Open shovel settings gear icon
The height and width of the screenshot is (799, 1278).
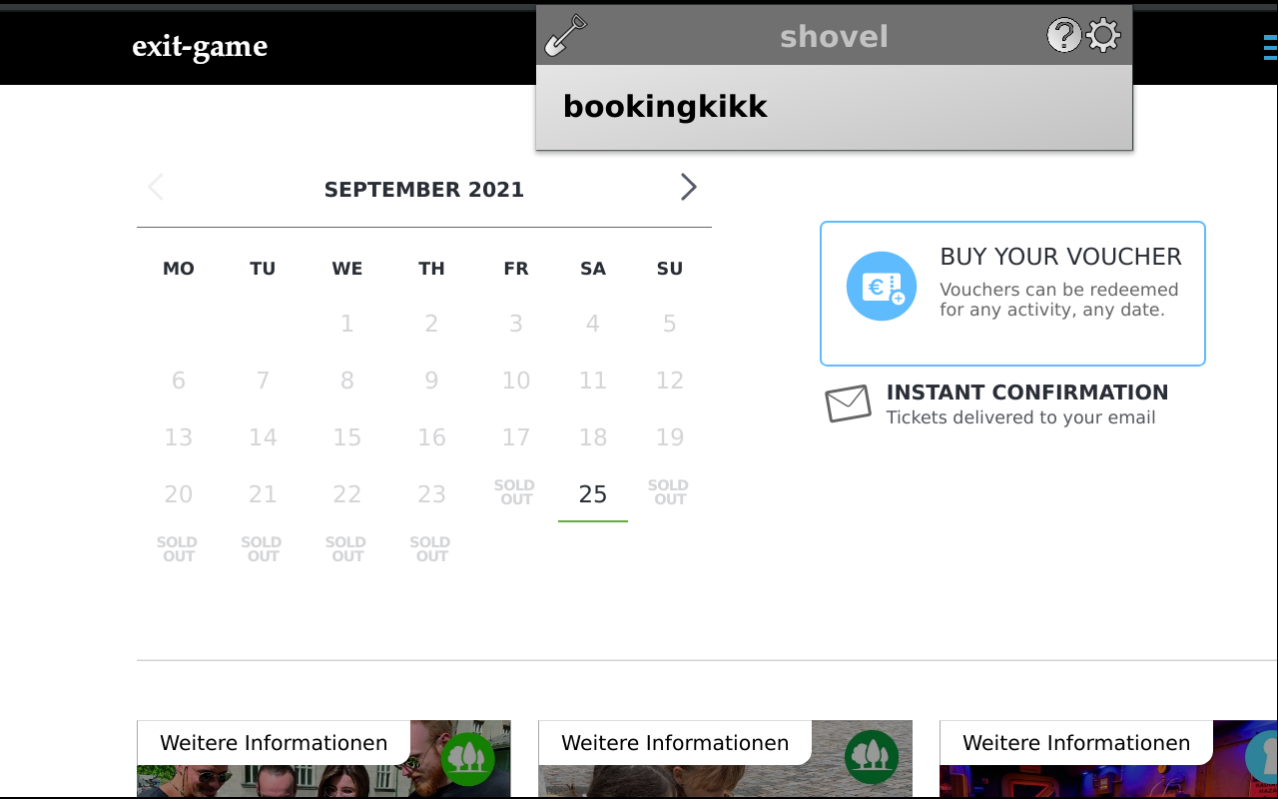(x=1103, y=36)
